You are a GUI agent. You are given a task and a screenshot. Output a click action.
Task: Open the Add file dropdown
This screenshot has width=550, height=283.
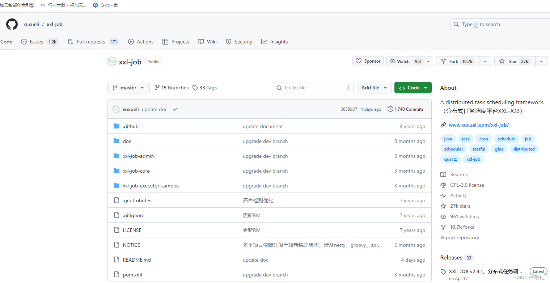pyautogui.click(x=374, y=88)
